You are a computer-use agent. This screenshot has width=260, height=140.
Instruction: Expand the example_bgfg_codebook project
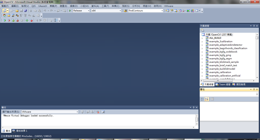[202, 52]
